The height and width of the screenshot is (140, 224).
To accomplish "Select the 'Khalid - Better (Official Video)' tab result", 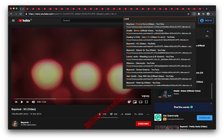I will click(159, 32).
